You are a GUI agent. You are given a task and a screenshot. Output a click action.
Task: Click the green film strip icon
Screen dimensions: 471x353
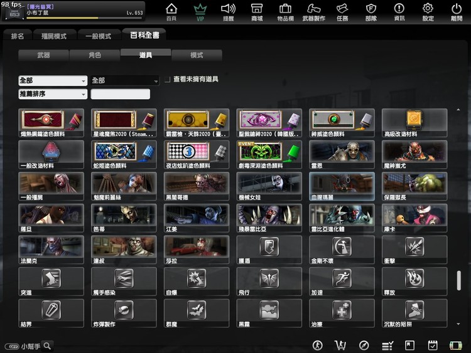455,346
